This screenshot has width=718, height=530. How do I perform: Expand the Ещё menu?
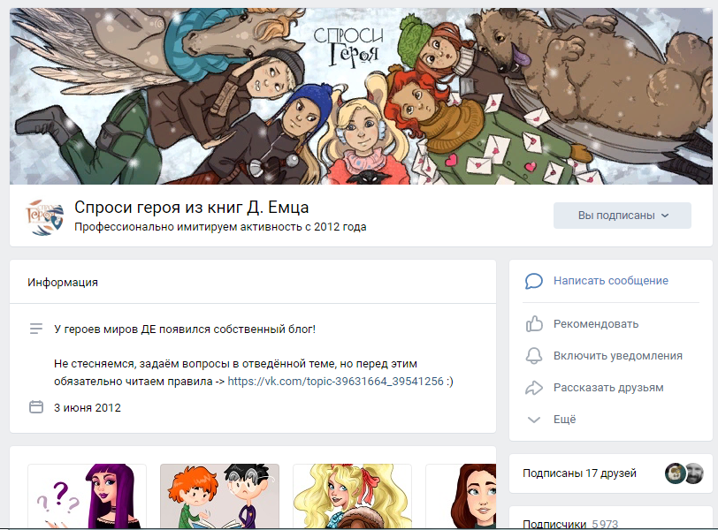pyautogui.click(x=565, y=420)
